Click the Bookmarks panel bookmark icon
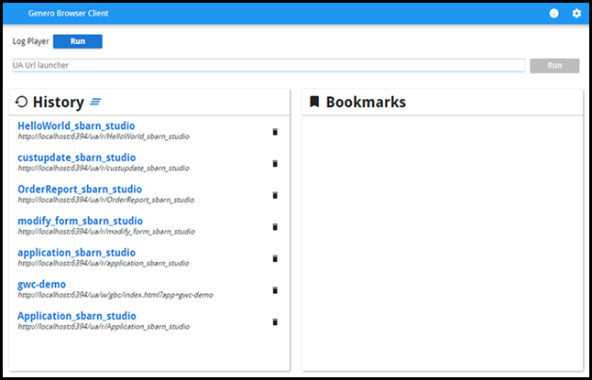592x380 pixels. (x=314, y=103)
